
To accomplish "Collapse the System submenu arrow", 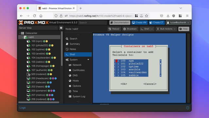I will pyautogui.click(x=88, y=59).
